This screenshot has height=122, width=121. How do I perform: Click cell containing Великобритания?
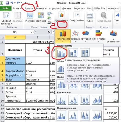[37, 98]
